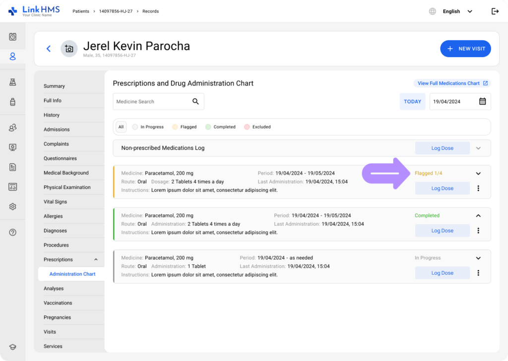Open the View Full Medications Chart link

point(452,83)
